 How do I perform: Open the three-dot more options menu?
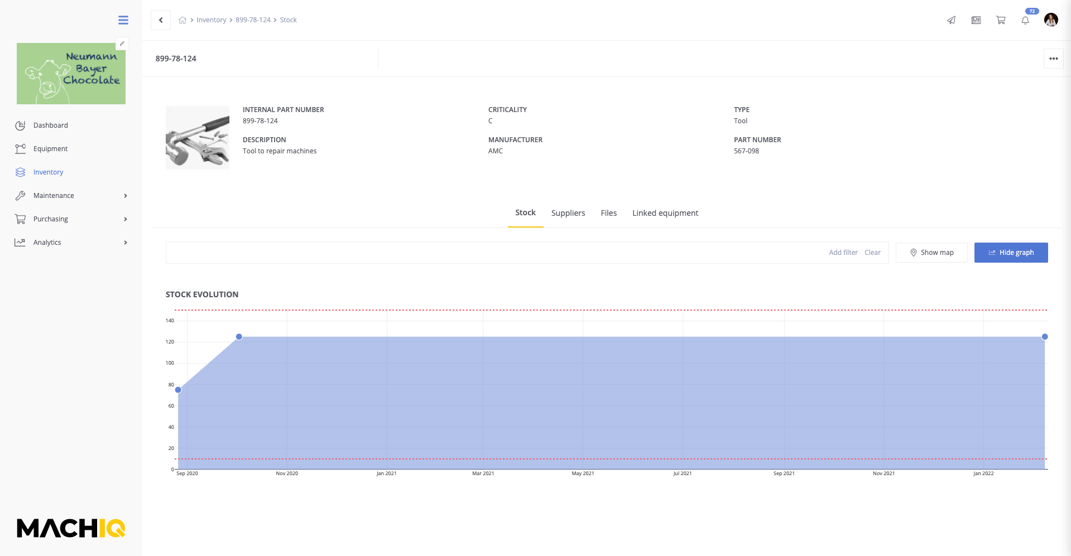click(1053, 58)
